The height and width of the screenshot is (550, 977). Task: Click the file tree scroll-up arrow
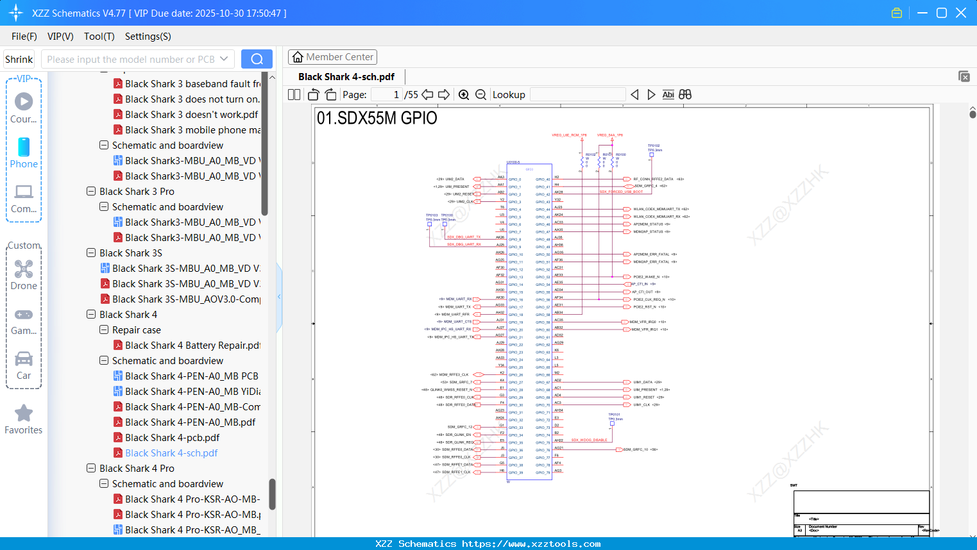point(272,77)
